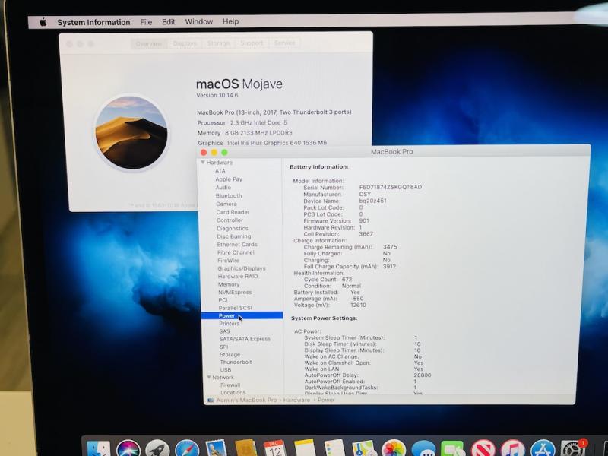Open Finder from the dock

(98, 448)
